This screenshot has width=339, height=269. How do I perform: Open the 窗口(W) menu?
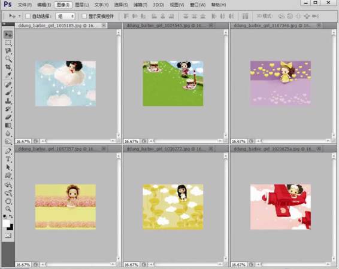coord(198,5)
